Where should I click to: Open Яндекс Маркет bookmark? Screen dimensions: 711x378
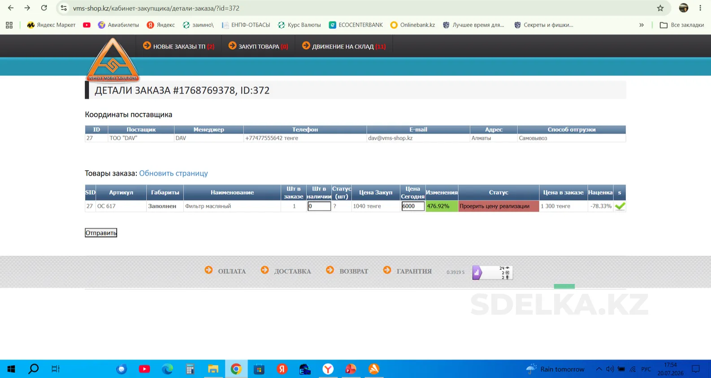[51, 25]
